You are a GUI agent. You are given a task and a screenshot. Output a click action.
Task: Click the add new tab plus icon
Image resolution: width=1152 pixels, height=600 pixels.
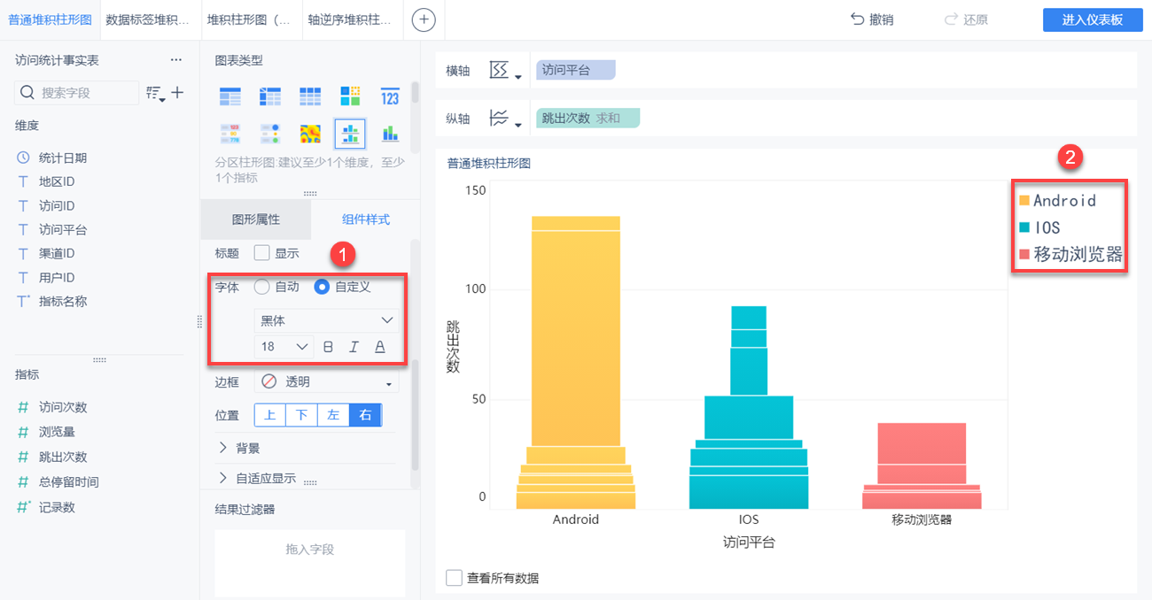[x=424, y=19]
